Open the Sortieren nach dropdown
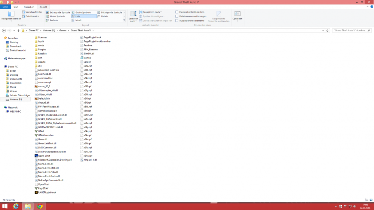374x210 pixels. tap(133, 16)
